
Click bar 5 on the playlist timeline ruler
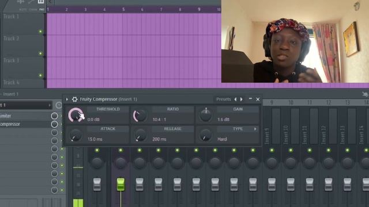(x=123, y=9)
